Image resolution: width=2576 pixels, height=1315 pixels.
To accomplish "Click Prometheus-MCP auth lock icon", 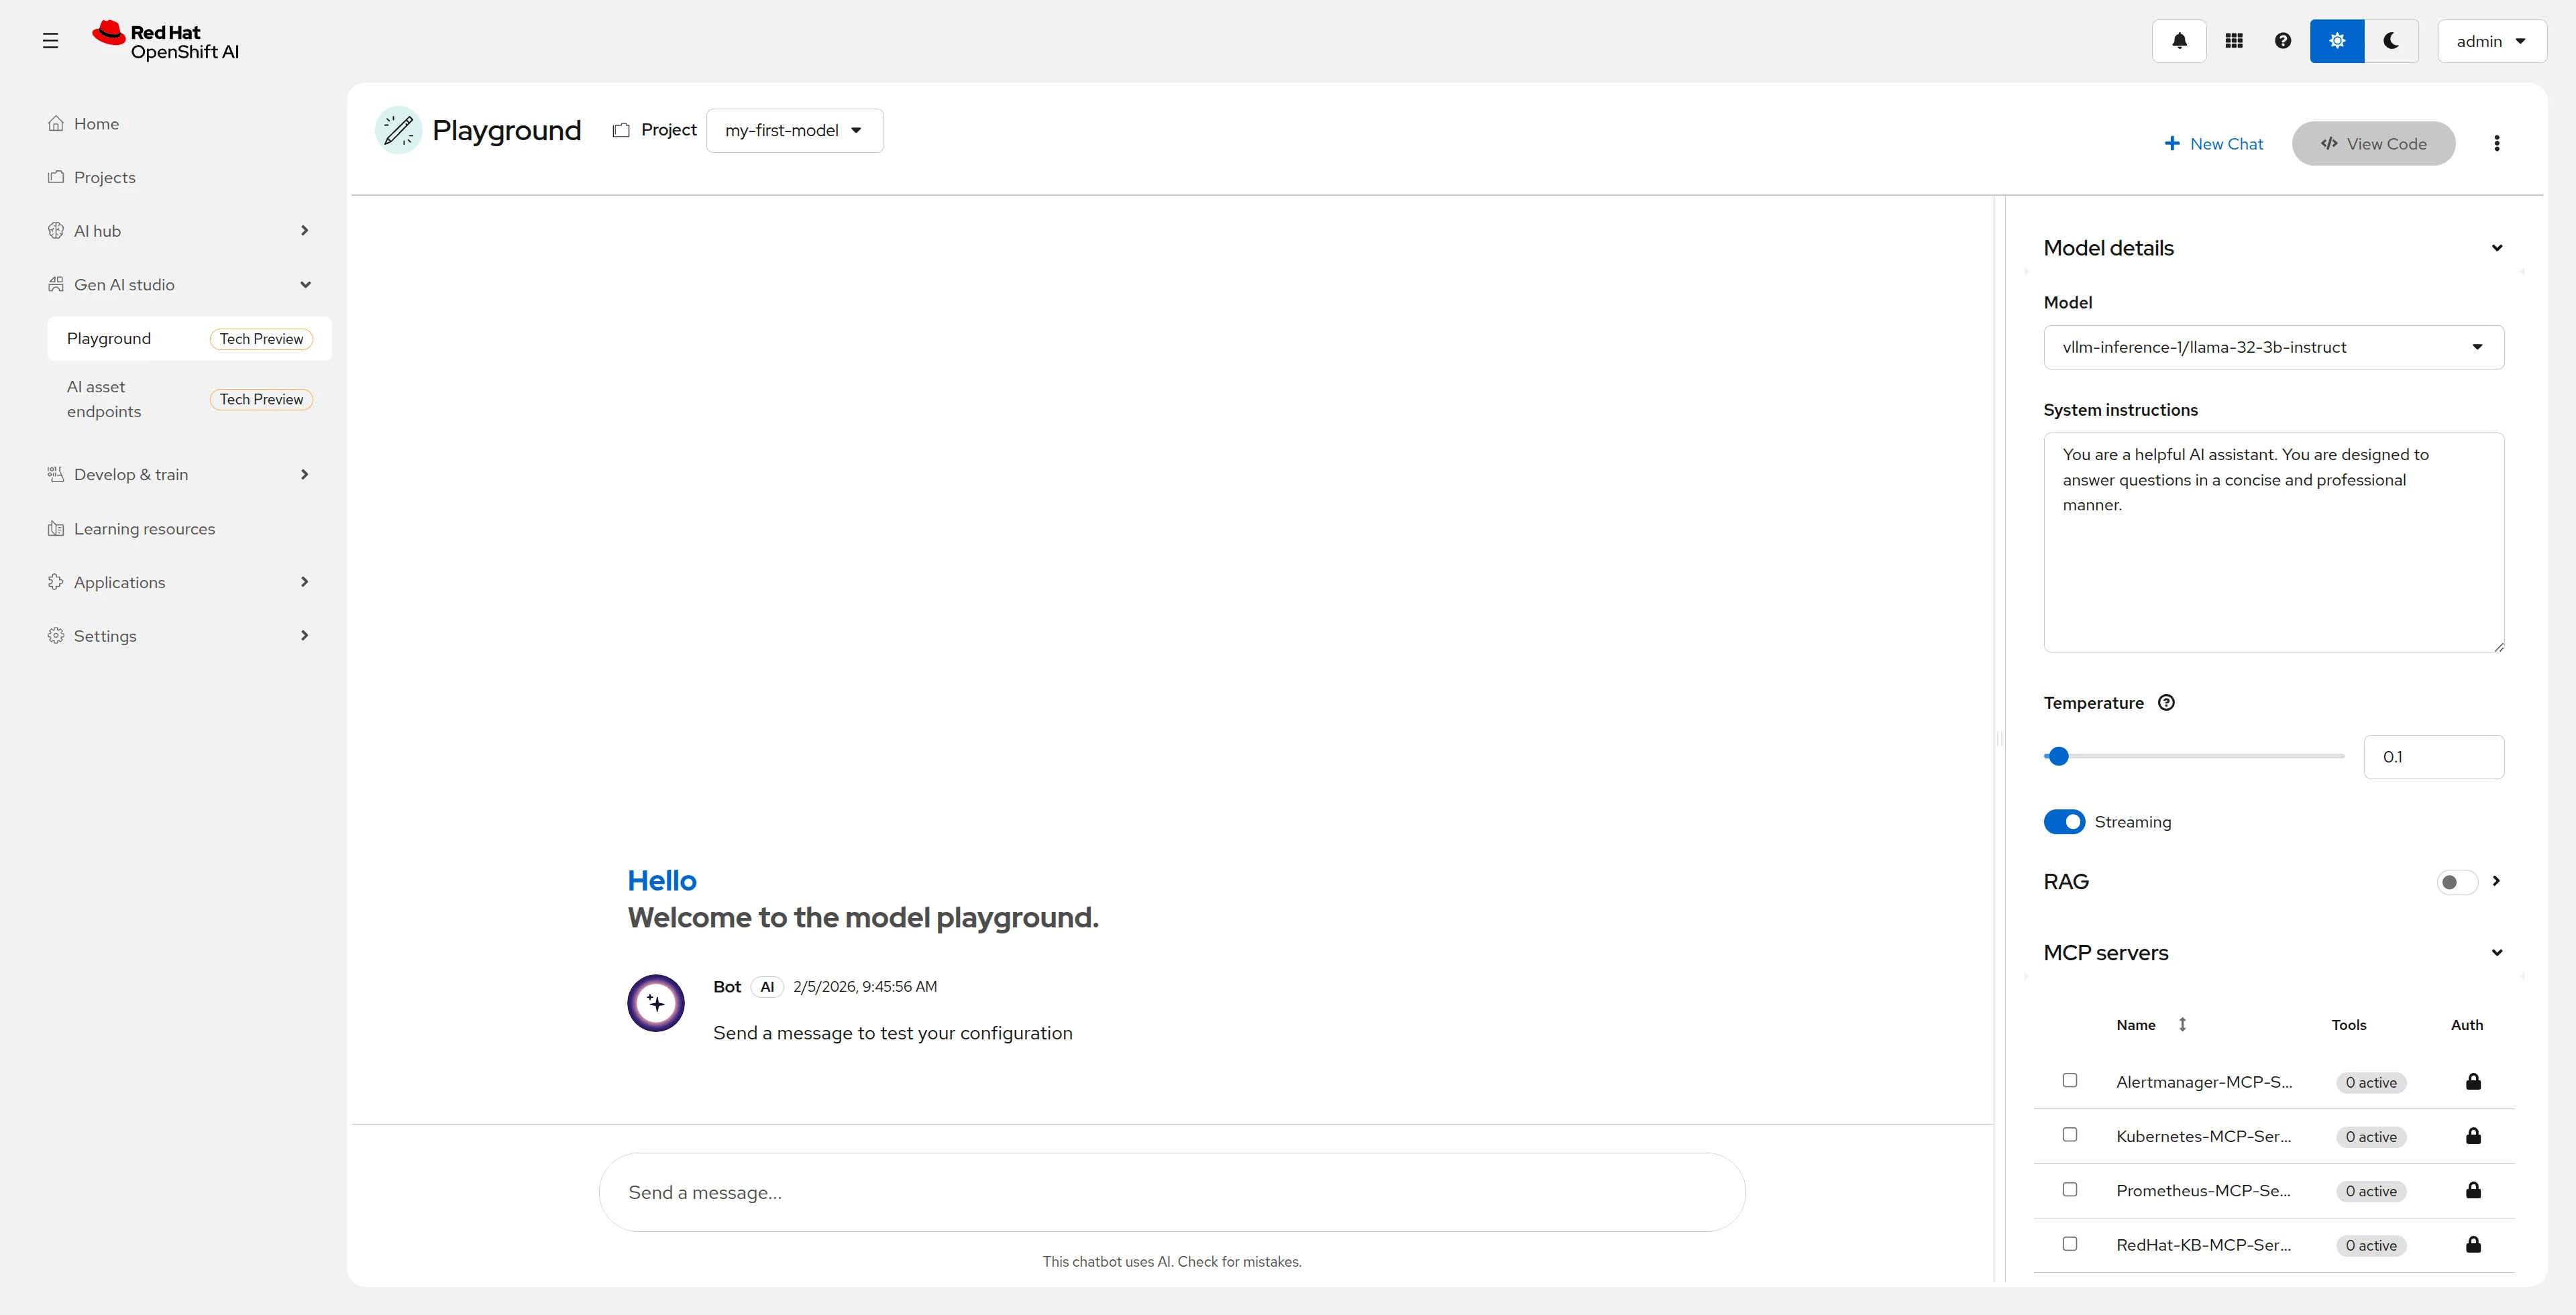I will (x=2473, y=1190).
